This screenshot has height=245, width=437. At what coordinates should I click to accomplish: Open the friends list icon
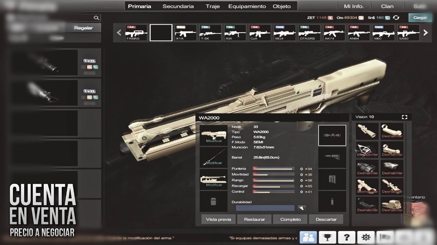pos(308,238)
